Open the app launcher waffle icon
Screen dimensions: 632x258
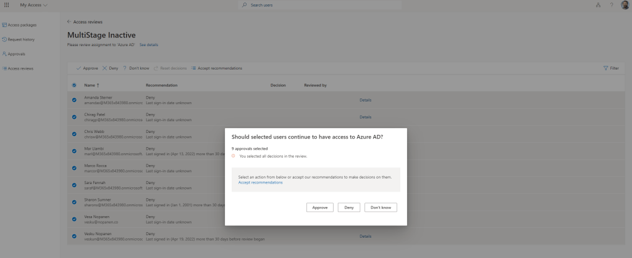point(7,6)
